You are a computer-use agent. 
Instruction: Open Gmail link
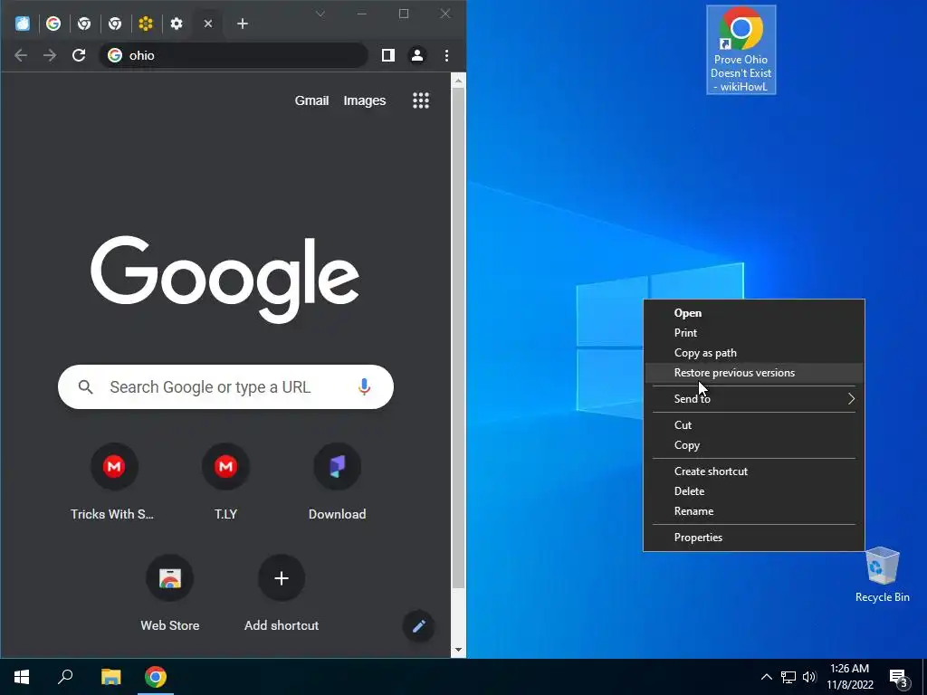[x=311, y=101]
